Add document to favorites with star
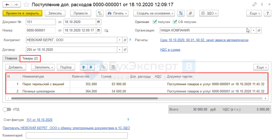 pyautogui.click(x=27, y=4)
